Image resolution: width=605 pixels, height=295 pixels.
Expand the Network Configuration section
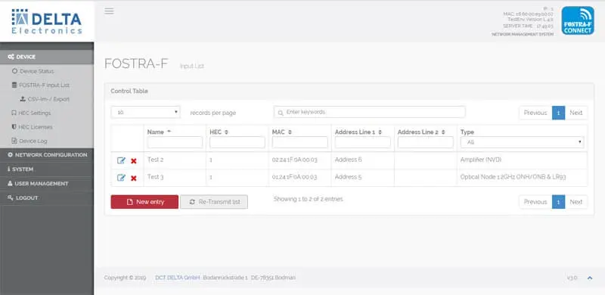coord(47,155)
